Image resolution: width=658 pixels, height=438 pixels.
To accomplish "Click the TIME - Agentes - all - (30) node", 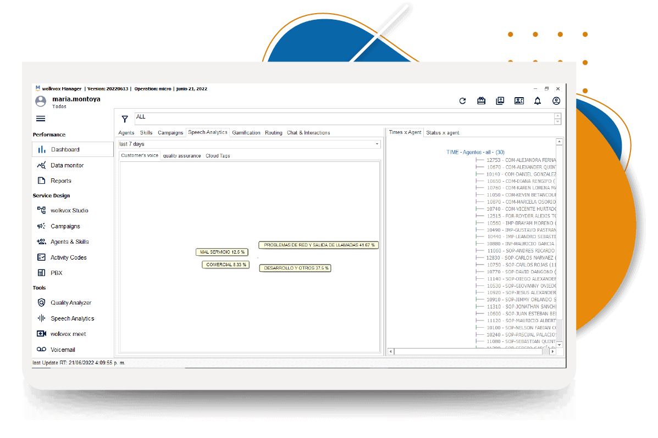I will tap(475, 152).
